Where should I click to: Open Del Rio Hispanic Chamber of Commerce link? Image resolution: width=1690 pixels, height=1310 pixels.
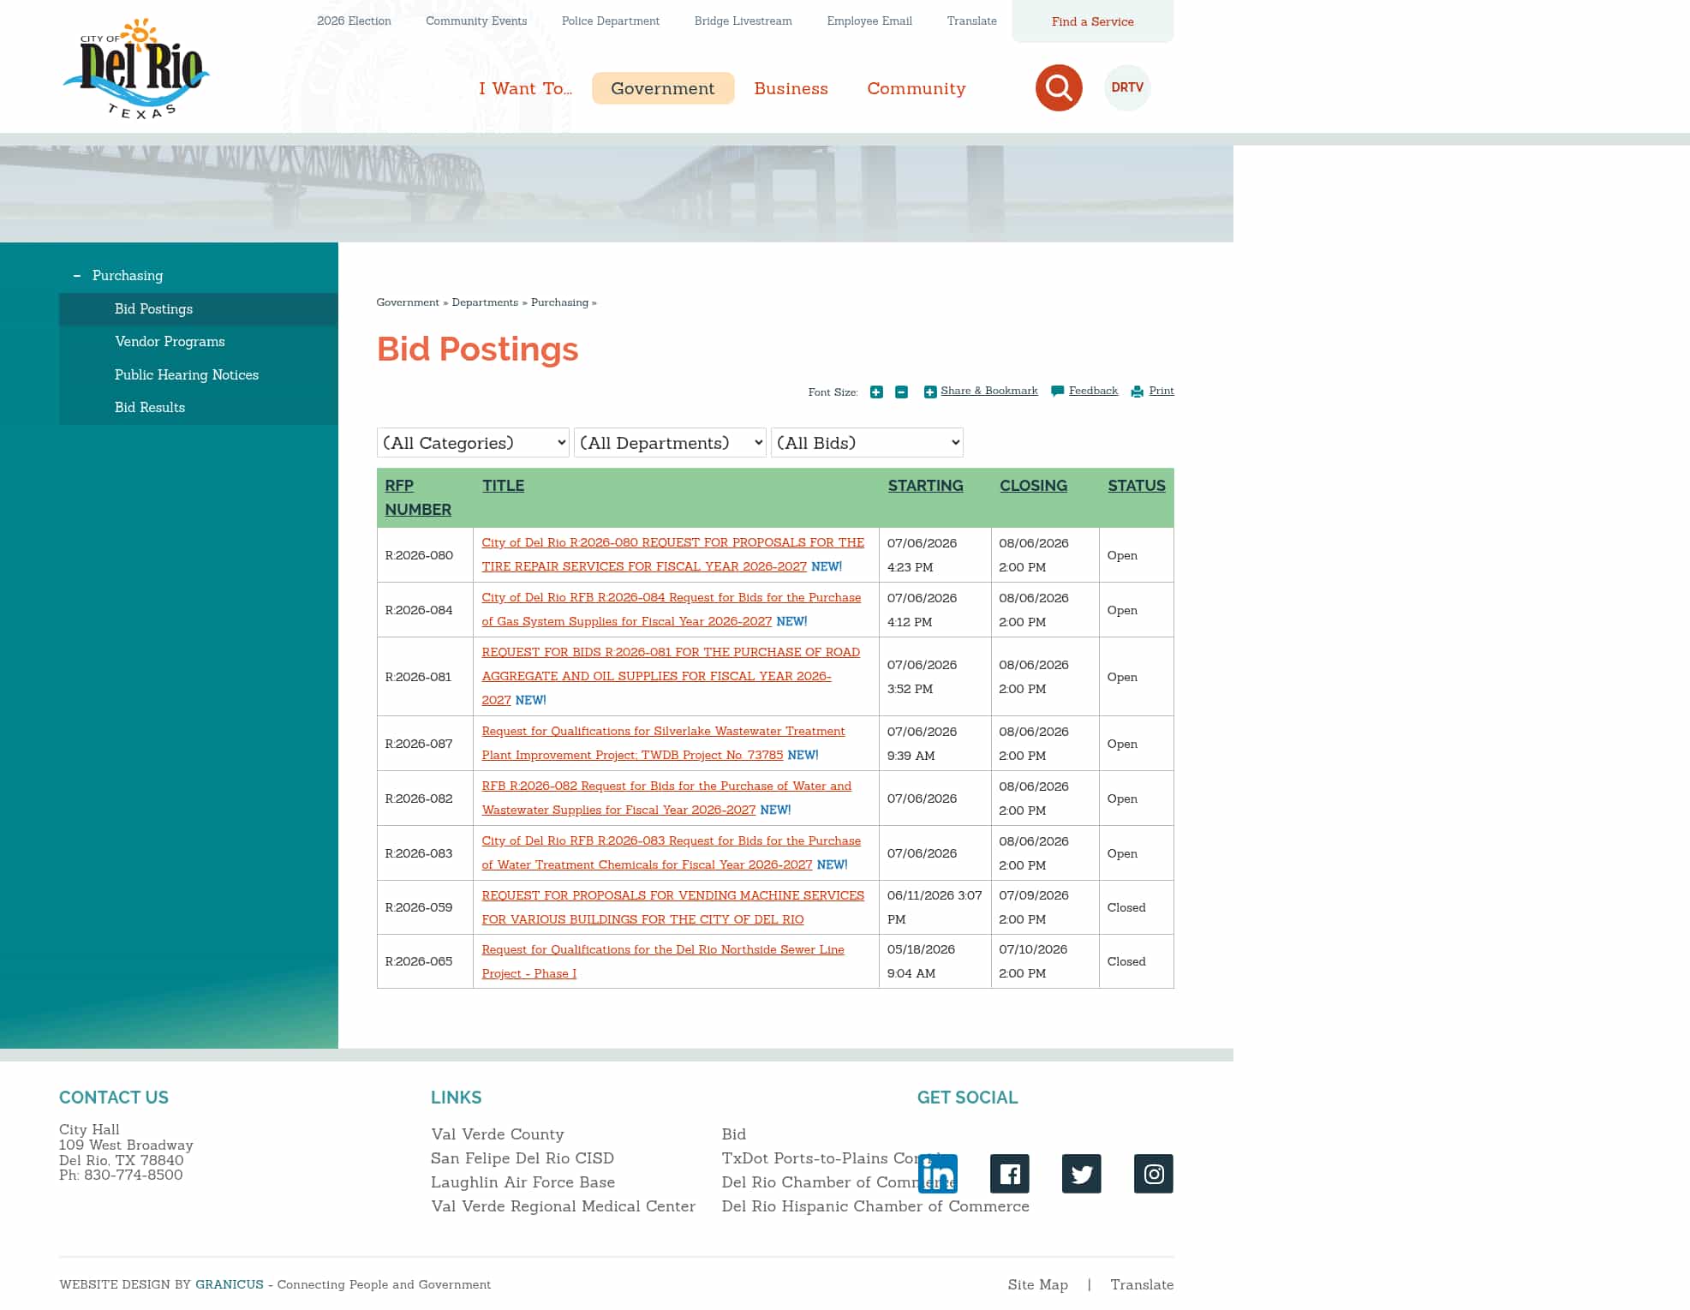875,1206
